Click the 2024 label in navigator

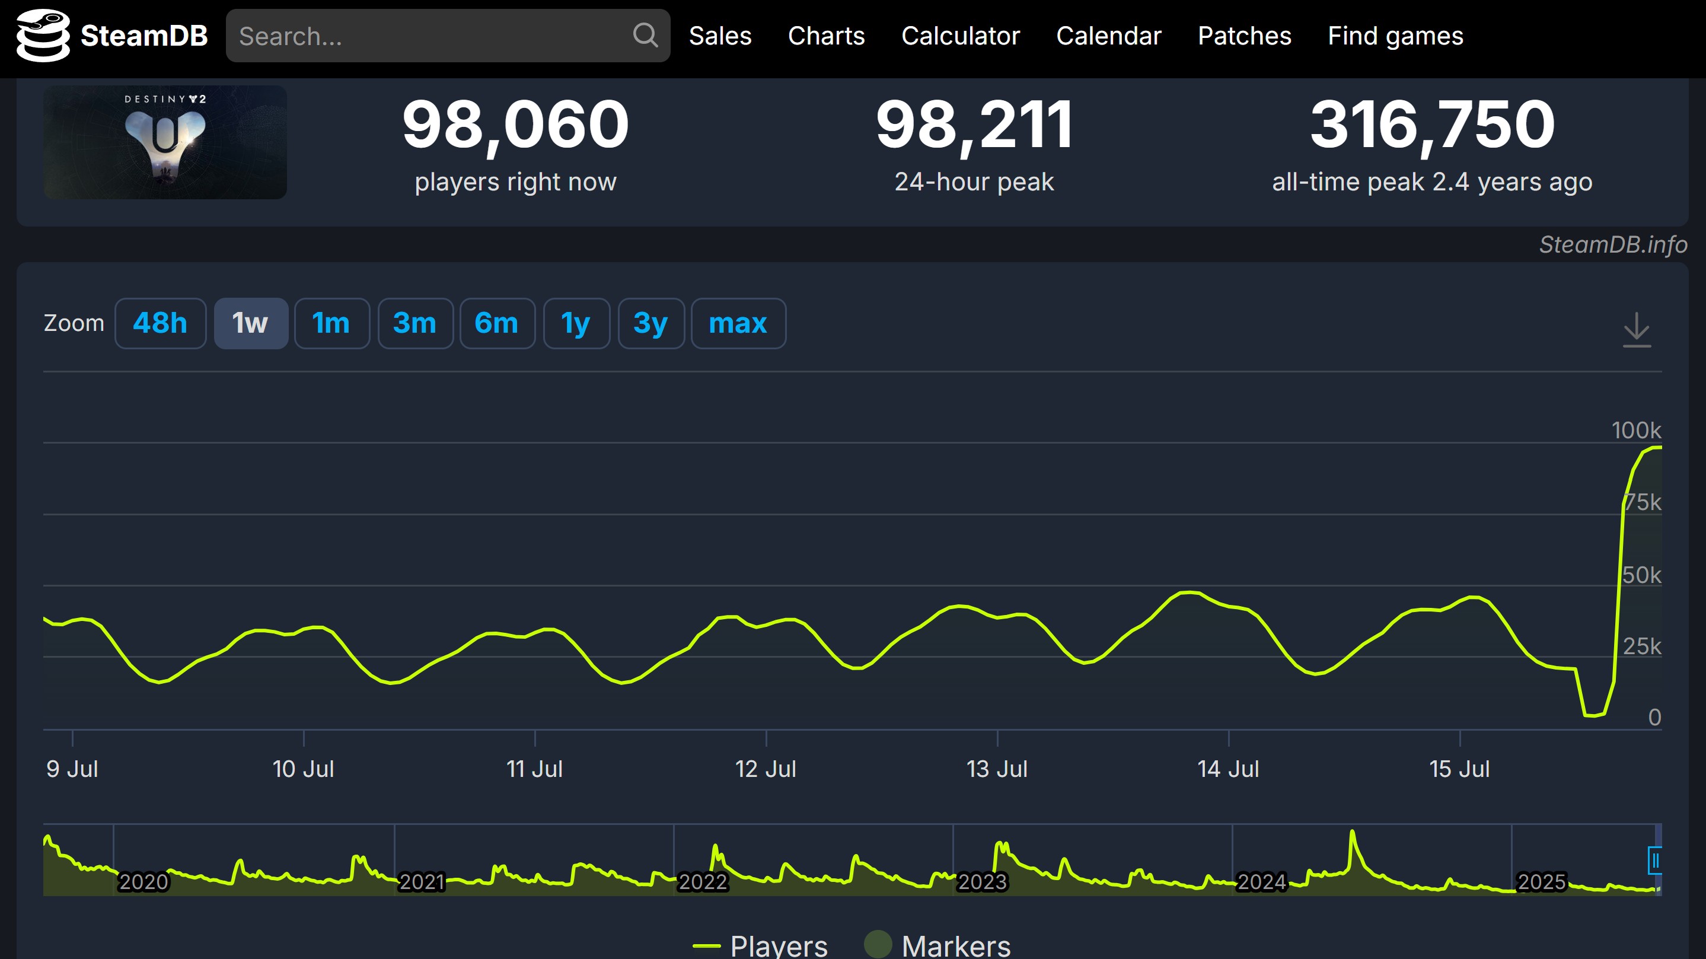pyautogui.click(x=1262, y=882)
